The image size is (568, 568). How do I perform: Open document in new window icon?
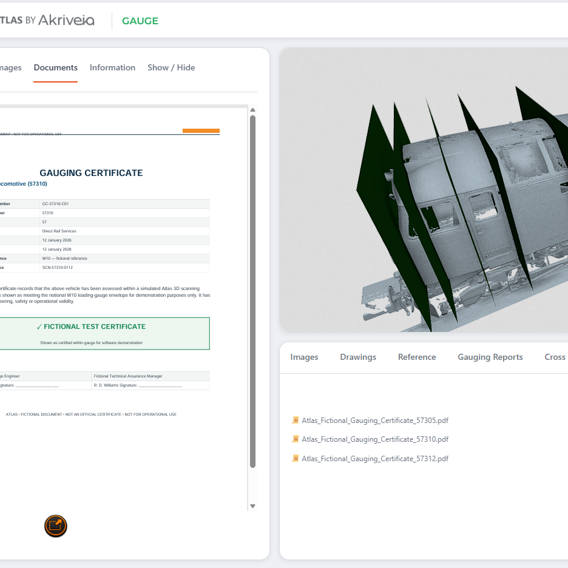click(55, 526)
